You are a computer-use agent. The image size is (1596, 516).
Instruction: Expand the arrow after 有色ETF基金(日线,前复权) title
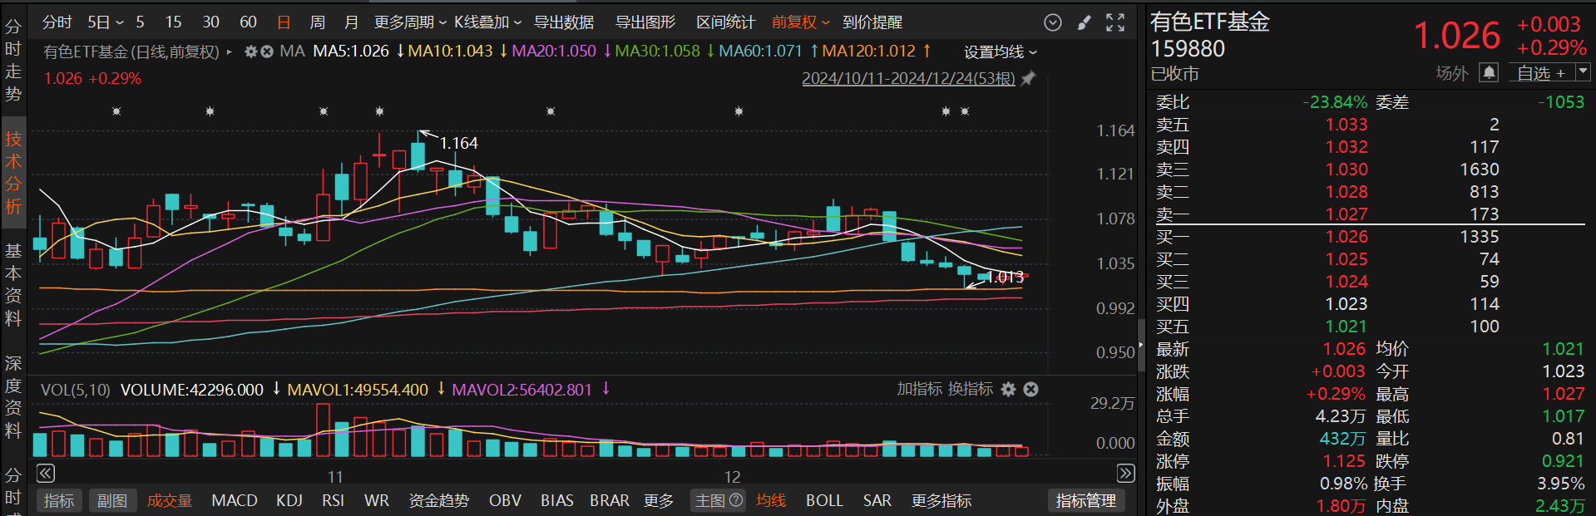point(230,52)
